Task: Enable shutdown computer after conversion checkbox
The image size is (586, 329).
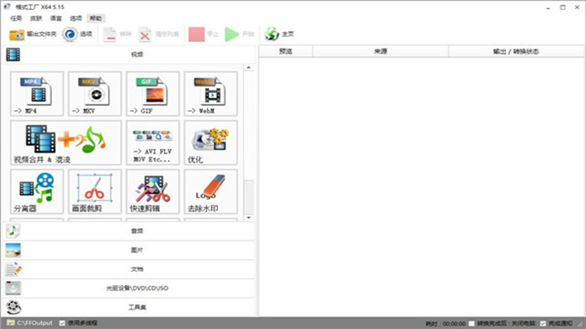Action: 472,324
